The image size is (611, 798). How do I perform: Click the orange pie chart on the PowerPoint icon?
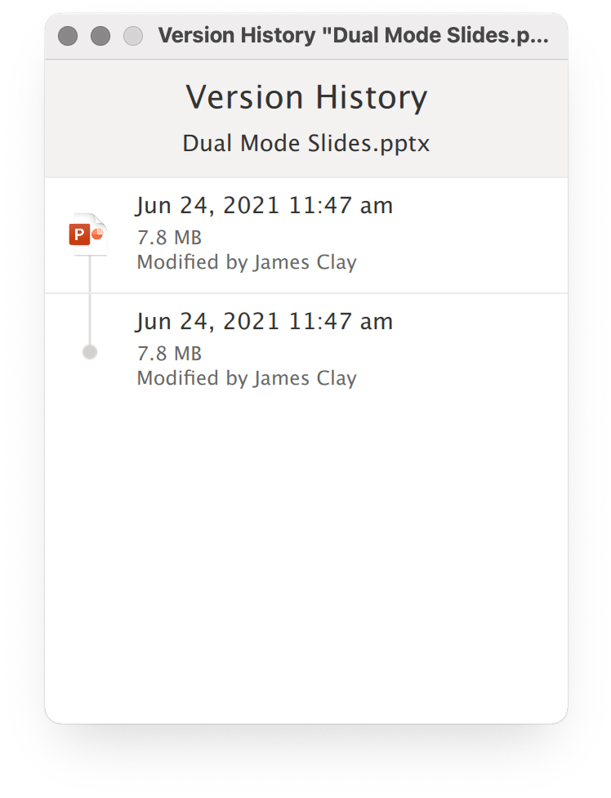(x=98, y=233)
